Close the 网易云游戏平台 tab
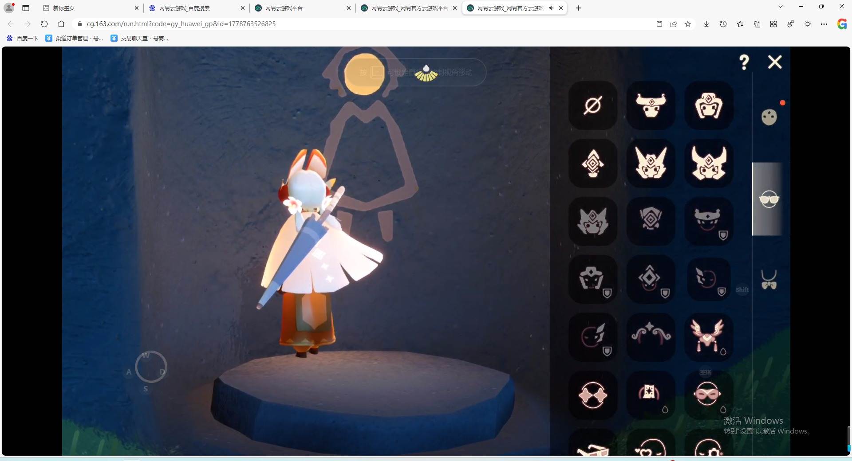 (x=349, y=8)
